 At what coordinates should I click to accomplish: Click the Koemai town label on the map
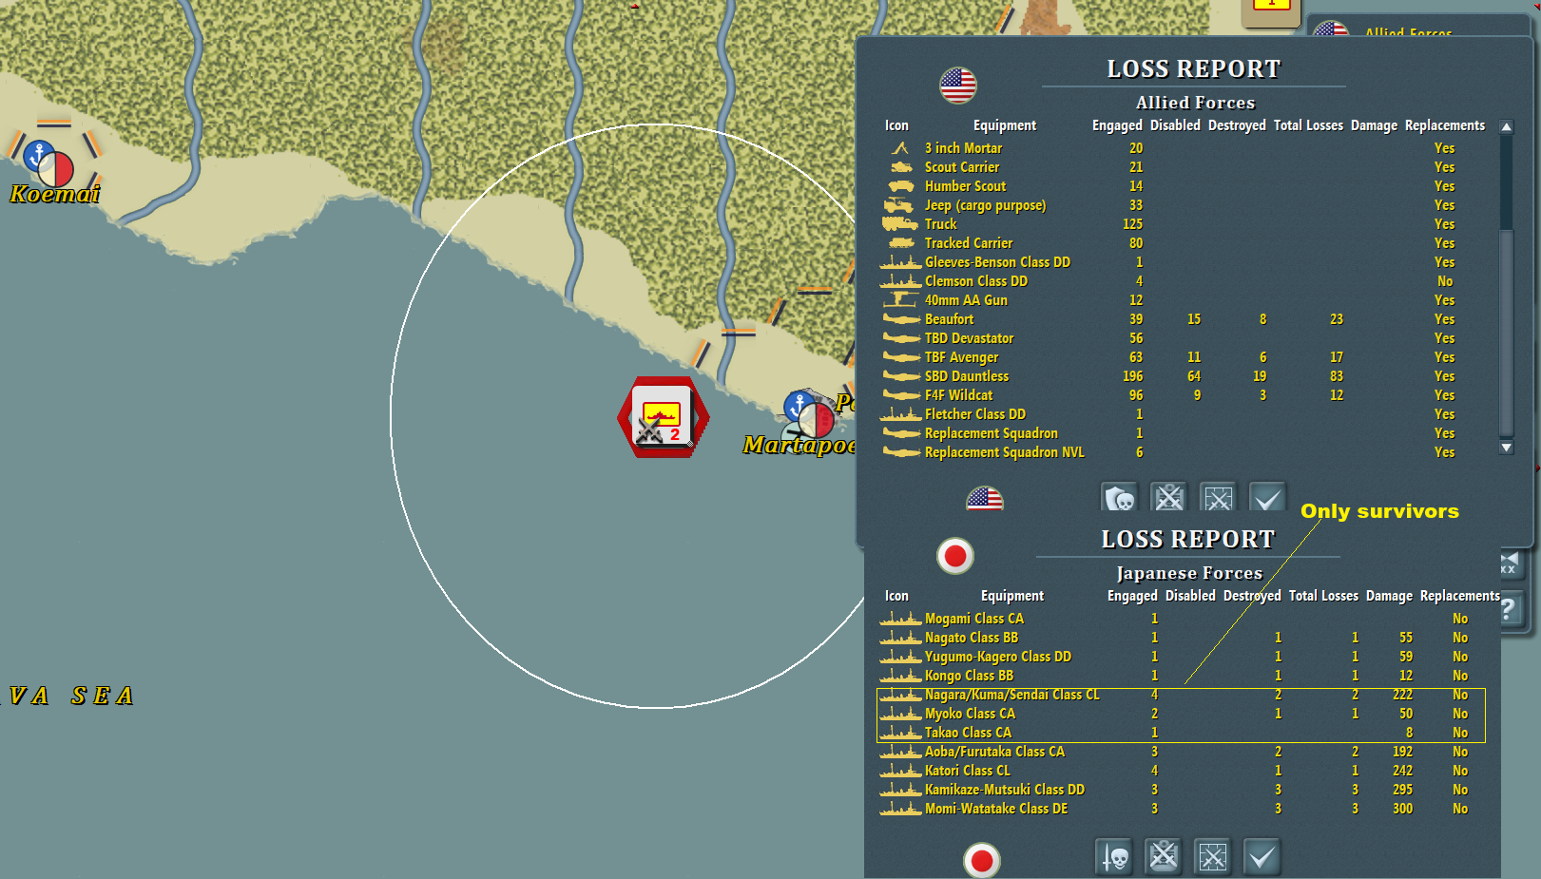click(55, 194)
